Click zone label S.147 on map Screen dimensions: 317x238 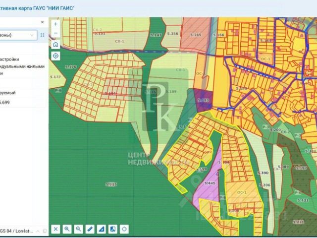coord(156,35)
